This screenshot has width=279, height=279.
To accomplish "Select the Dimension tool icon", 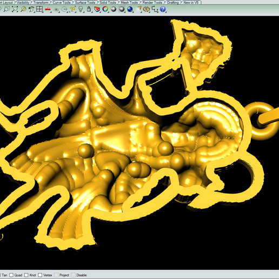I will pyautogui.click(x=155, y=9).
